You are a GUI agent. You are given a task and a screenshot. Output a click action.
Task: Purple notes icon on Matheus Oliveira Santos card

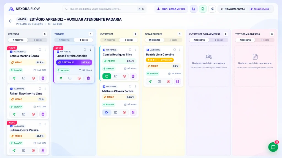133,112
